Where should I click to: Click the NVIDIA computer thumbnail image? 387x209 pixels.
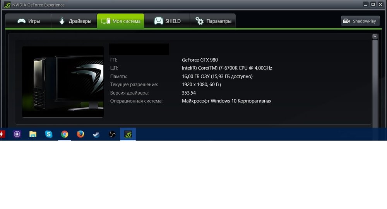coord(63,82)
